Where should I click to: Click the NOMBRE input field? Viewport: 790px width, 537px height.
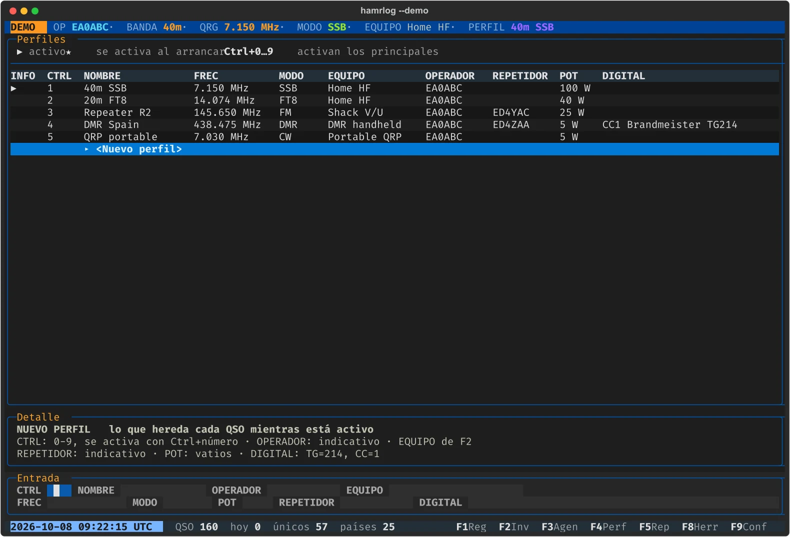(163, 491)
